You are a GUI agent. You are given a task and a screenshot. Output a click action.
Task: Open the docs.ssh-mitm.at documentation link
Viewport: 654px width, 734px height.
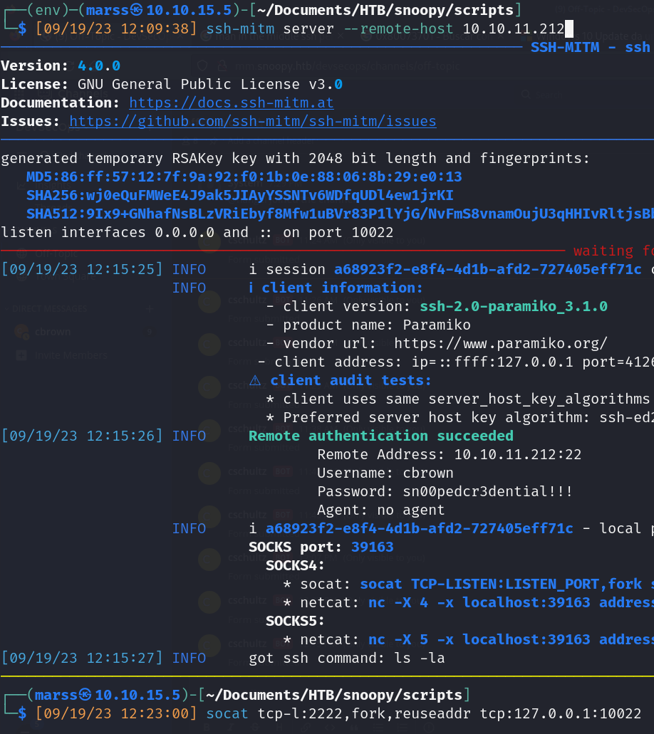(231, 103)
